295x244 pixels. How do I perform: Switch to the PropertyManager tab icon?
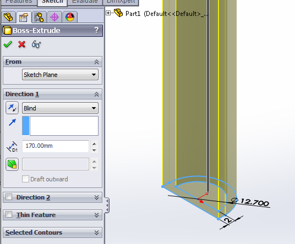pyautogui.click(x=24, y=17)
